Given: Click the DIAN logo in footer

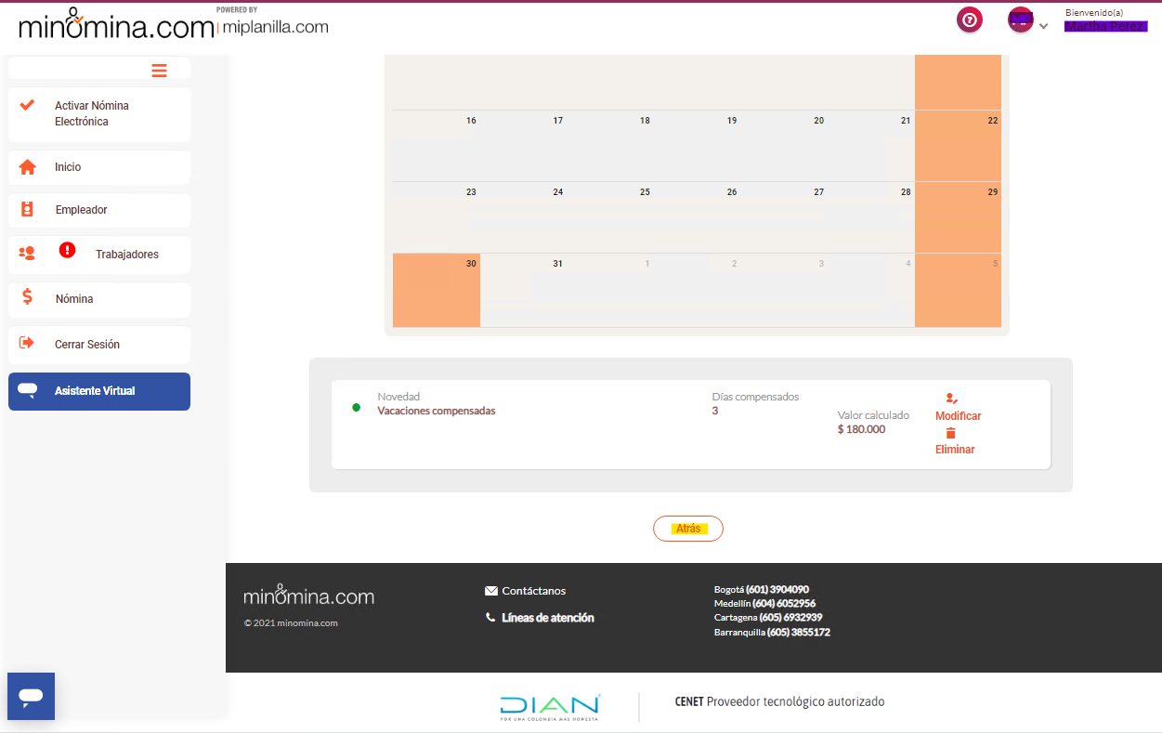Looking at the screenshot, I should (x=550, y=707).
